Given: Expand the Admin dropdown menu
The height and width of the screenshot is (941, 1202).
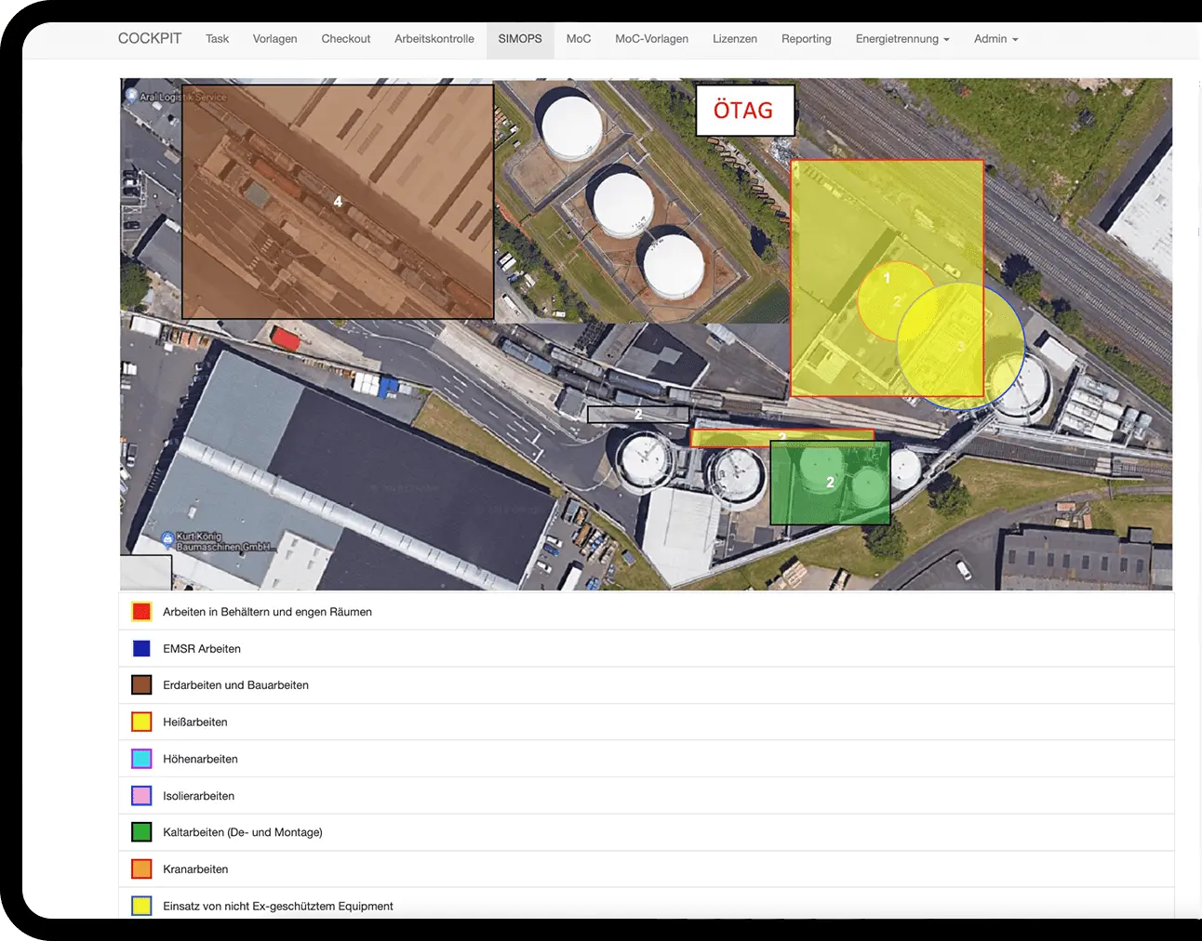Looking at the screenshot, I should click(x=995, y=39).
